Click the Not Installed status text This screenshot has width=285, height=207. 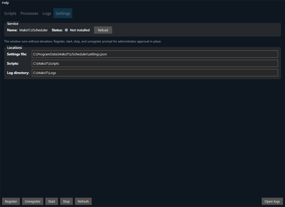(80, 30)
